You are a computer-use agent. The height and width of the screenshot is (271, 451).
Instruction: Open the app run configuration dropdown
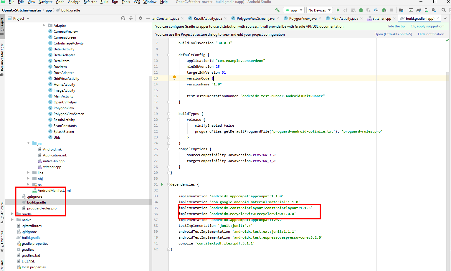coord(294,10)
